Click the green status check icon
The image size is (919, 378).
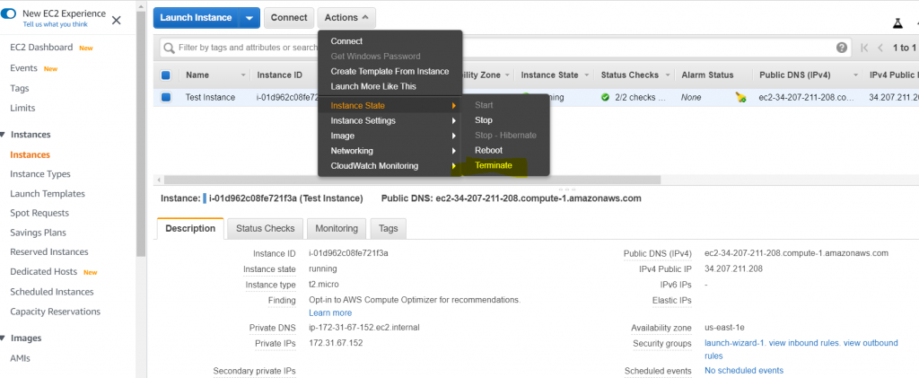click(x=606, y=97)
